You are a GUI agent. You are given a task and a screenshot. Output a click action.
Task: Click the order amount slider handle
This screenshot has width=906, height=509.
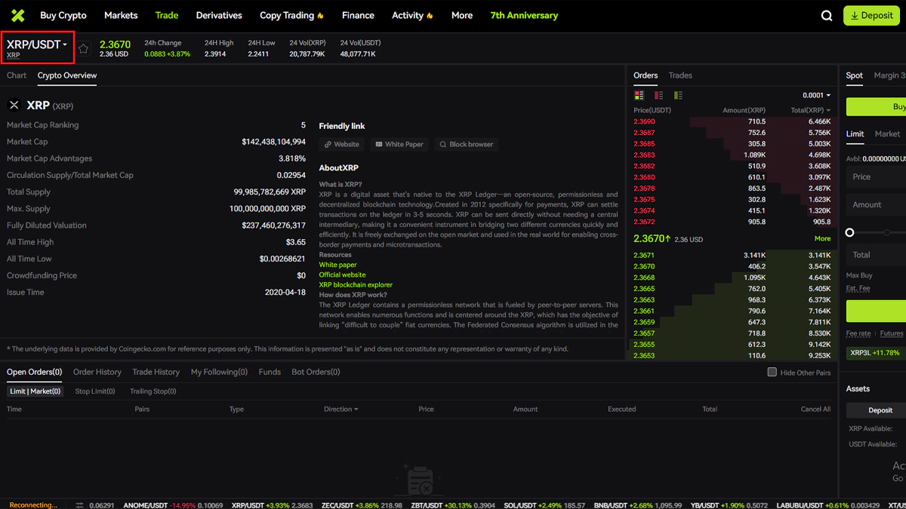(x=850, y=232)
